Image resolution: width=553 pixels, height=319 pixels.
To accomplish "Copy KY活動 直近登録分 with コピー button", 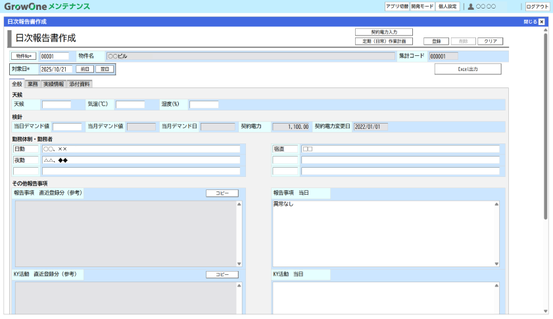I will point(222,274).
